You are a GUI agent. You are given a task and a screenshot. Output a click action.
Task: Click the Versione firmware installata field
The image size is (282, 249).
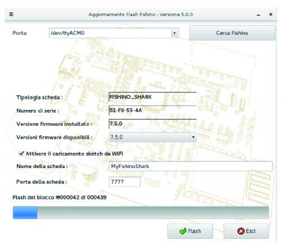click(152, 124)
